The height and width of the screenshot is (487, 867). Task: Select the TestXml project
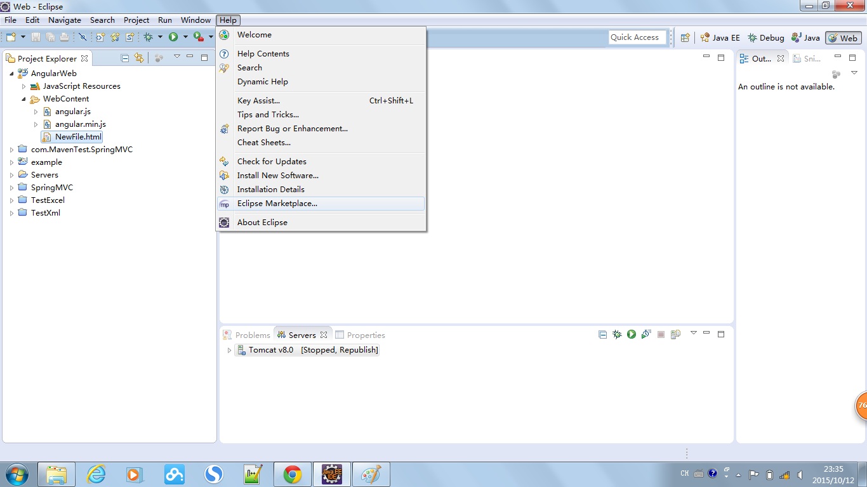(x=46, y=213)
